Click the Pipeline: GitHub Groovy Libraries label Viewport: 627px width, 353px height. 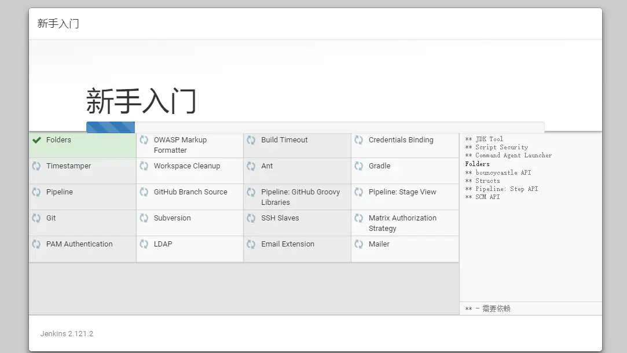300,197
